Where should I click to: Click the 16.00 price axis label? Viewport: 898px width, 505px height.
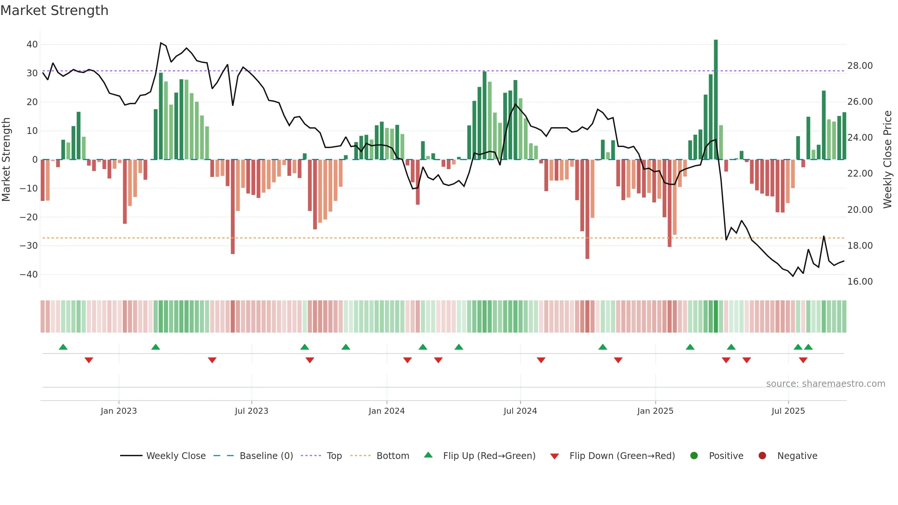(x=860, y=282)
